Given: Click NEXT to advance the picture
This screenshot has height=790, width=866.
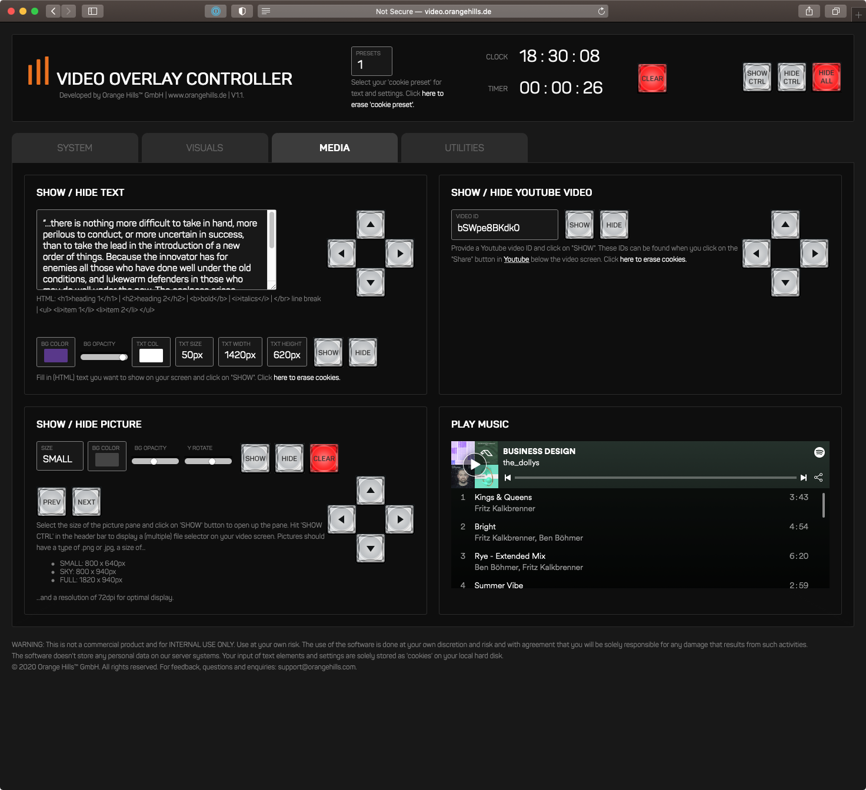Looking at the screenshot, I should click(x=86, y=501).
